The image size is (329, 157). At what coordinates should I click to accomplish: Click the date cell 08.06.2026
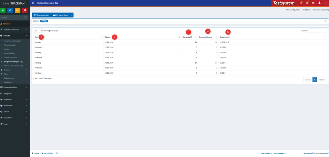pos(109,63)
